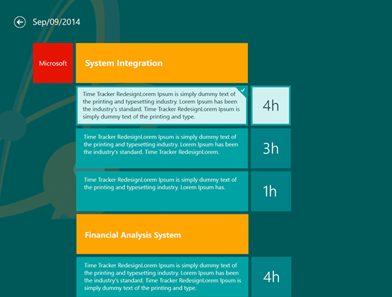This screenshot has height=297, width=392.
Task: Click the 'Financial Analysis System' title text
Action: click(133, 235)
